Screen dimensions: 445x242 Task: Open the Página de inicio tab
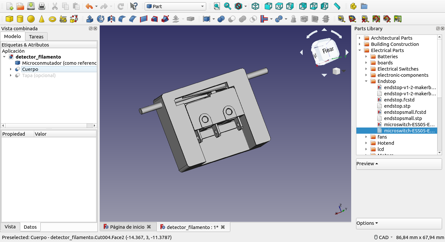pyautogui.click(x=127, y=227)
